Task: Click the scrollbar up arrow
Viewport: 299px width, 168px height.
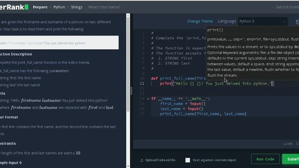Action: (128, 15)
